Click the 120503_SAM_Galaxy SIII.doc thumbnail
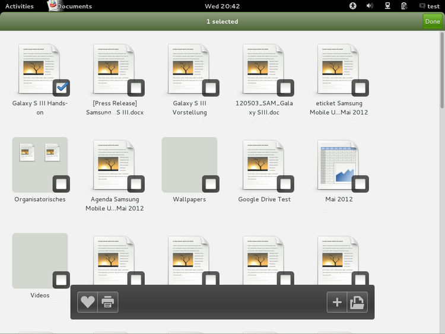This screenshot has width=445, height=334. click(263, 68)
